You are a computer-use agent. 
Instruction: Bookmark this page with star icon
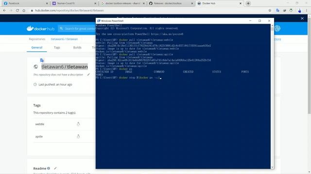pyautogui.click(x=270, y=11)
